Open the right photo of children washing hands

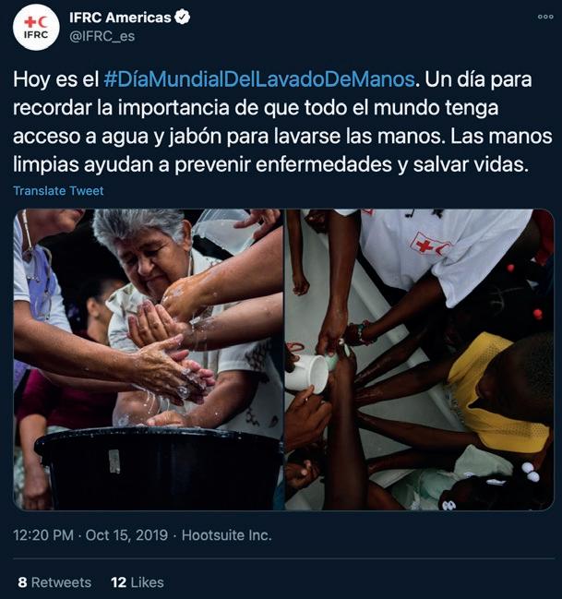click(x=420, y=359)
